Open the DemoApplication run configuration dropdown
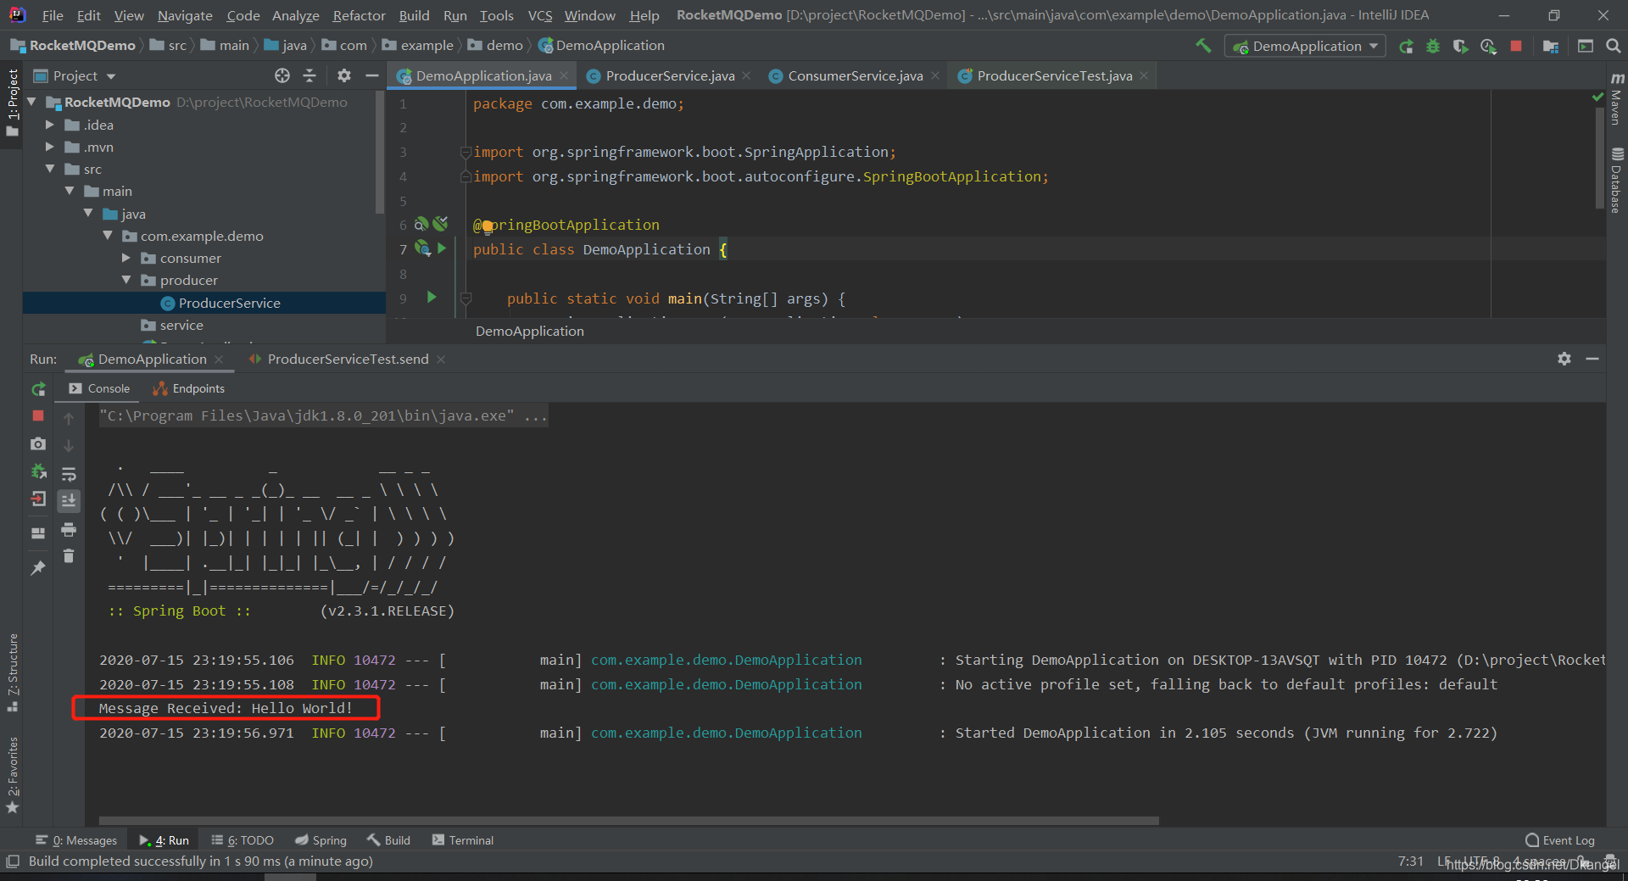The height and width of the screenshot is (881, 1628). (1305, 47)
